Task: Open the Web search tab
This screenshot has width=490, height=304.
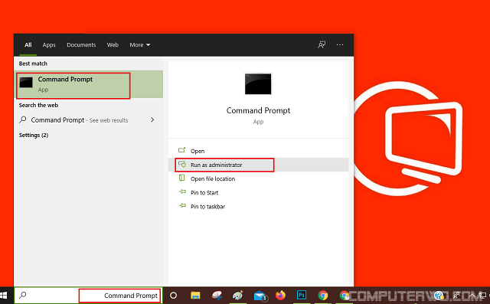Action: click(x=113, y=45)
